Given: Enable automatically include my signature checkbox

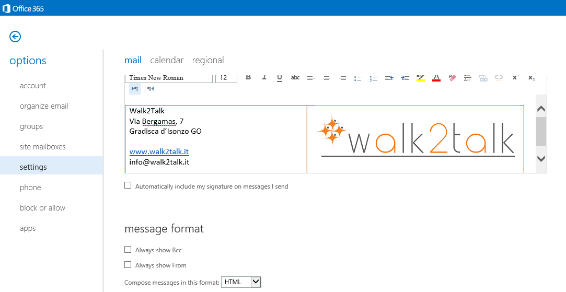Looking at the screenshot, I should (128, 185).
